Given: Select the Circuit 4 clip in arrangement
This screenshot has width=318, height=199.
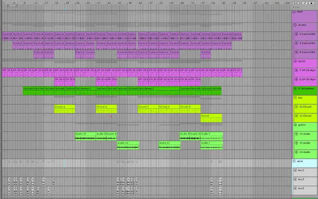Looking at the screenshot, I should point(148,107).
